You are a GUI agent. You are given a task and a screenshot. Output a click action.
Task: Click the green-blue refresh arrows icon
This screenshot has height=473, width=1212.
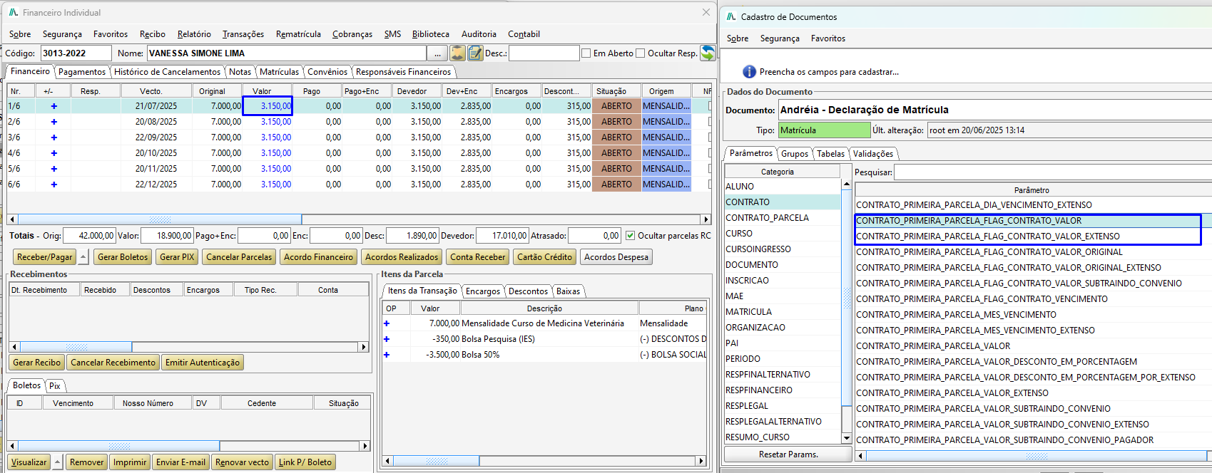[708, 53]
